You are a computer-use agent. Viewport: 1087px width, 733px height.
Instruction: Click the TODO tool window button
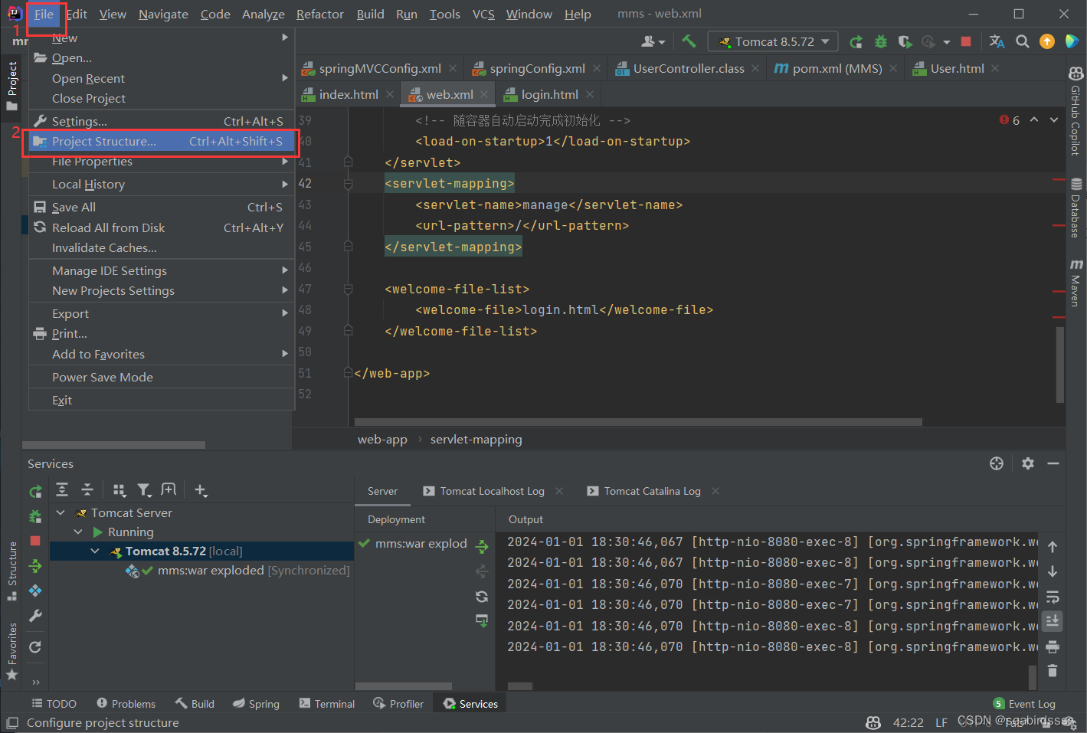pyautogui.click(x=54, y=704)
